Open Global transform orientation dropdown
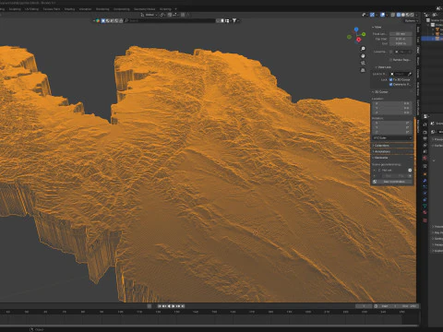 tap(150, 15)
